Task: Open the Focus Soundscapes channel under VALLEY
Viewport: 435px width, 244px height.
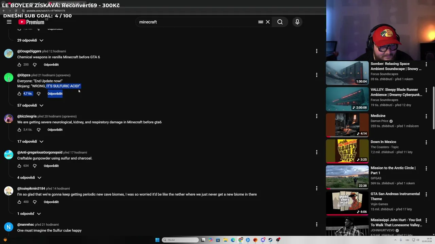Action: pyautogui.click(x=384, y=100)
